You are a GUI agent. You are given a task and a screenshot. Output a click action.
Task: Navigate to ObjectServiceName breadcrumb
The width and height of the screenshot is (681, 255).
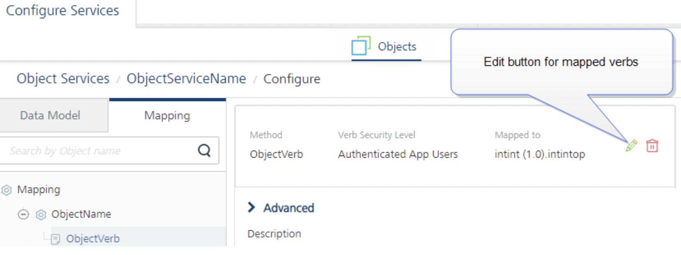tap(186, 78)
